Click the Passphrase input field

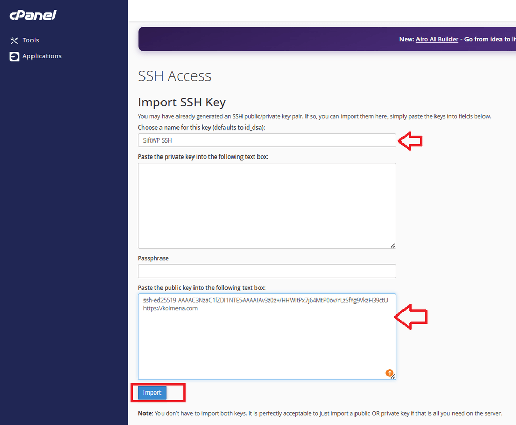pyautogui.click(x=267, y=271)
